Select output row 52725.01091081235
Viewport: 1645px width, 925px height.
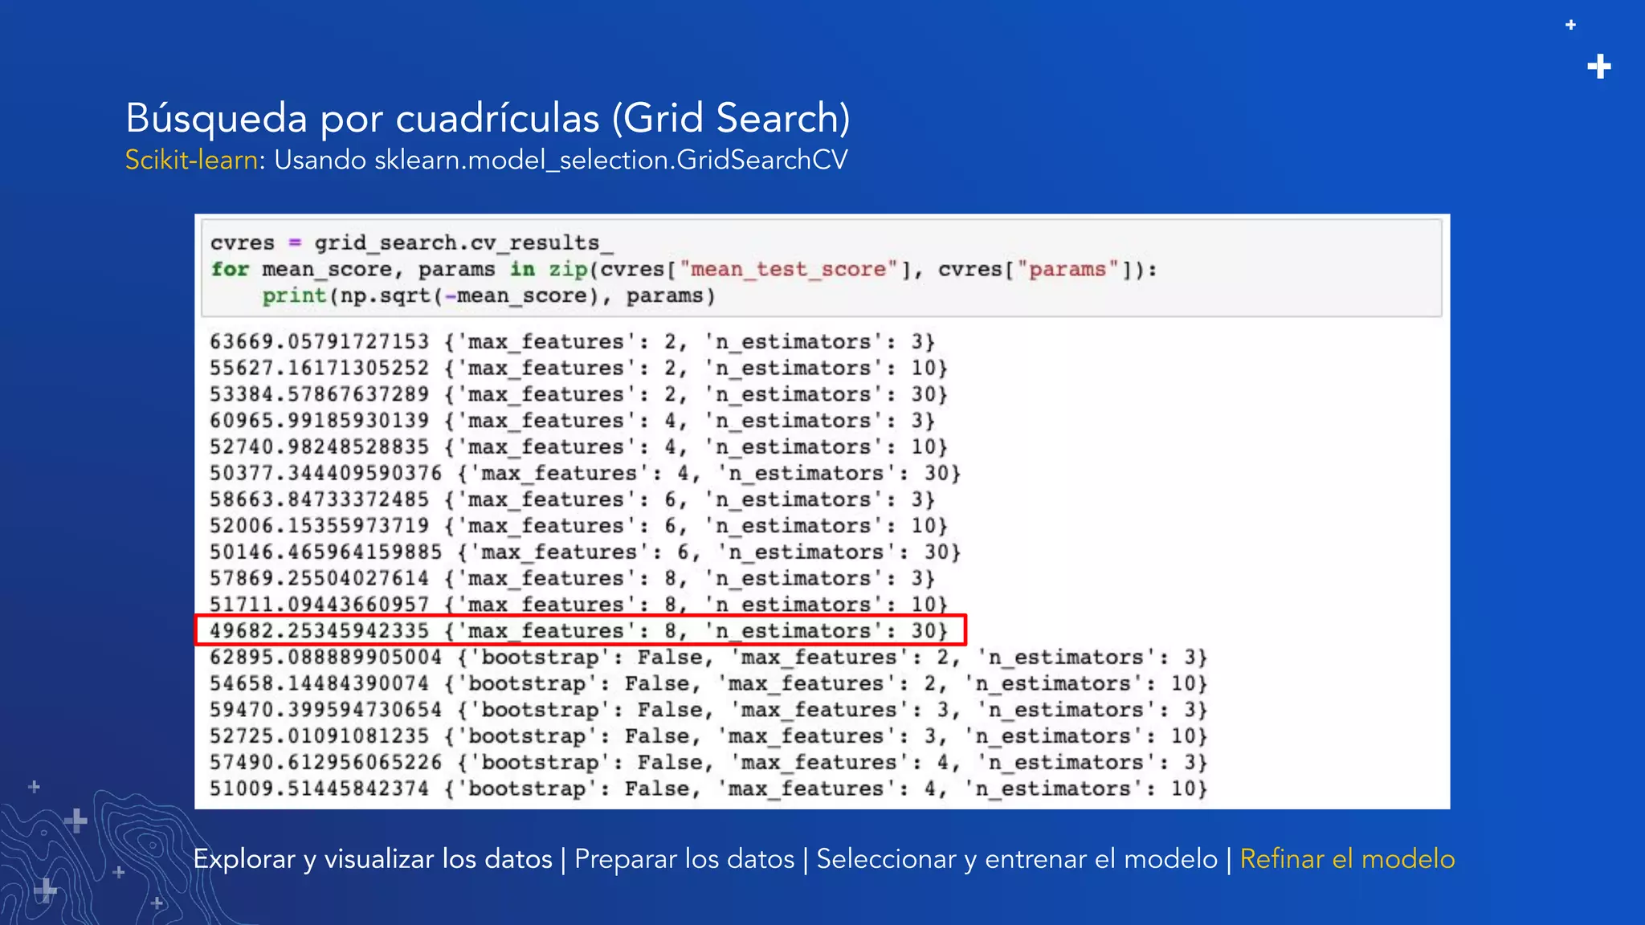pos(708,736)
